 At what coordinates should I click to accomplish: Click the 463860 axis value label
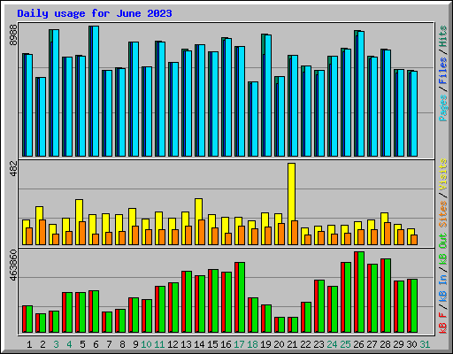pos(13,265)
